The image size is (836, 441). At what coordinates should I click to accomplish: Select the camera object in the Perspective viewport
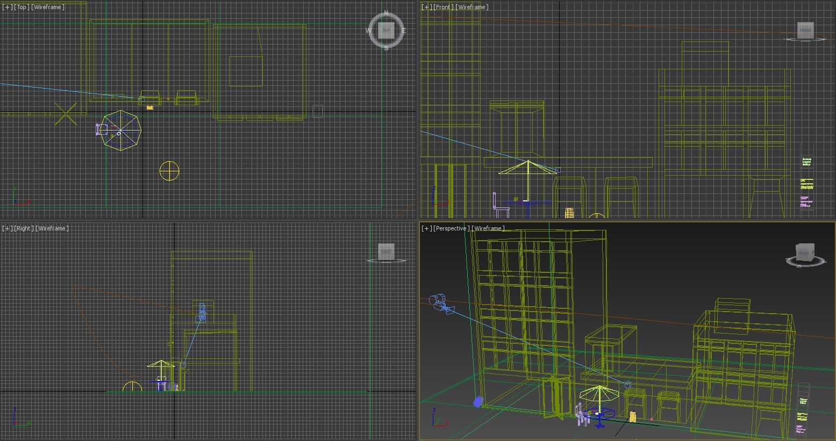tap(441, 303)
